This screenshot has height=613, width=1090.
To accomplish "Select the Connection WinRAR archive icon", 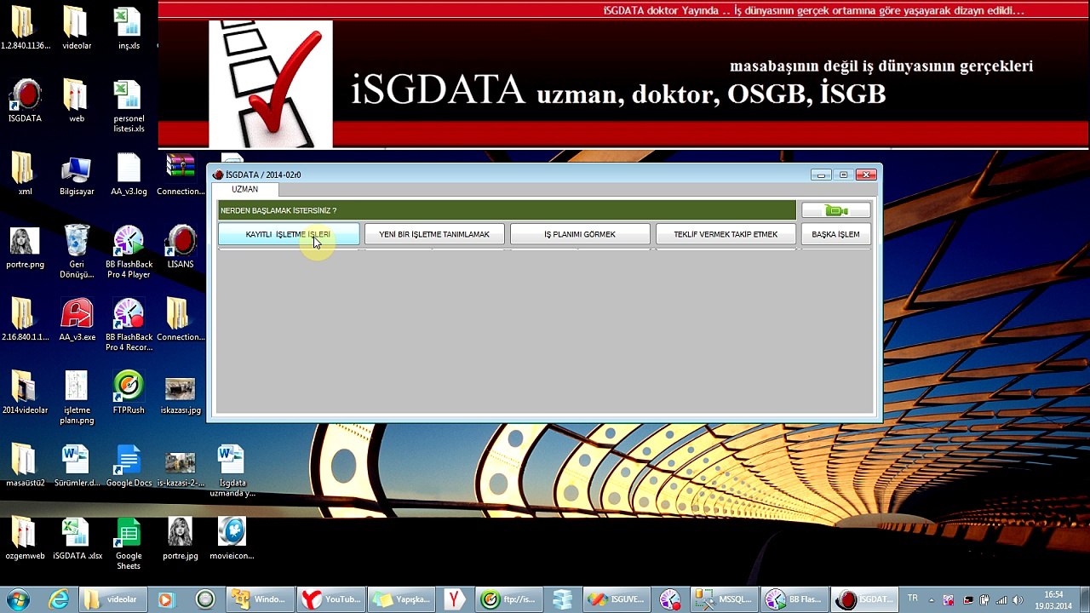I will (x=181, y=175).
